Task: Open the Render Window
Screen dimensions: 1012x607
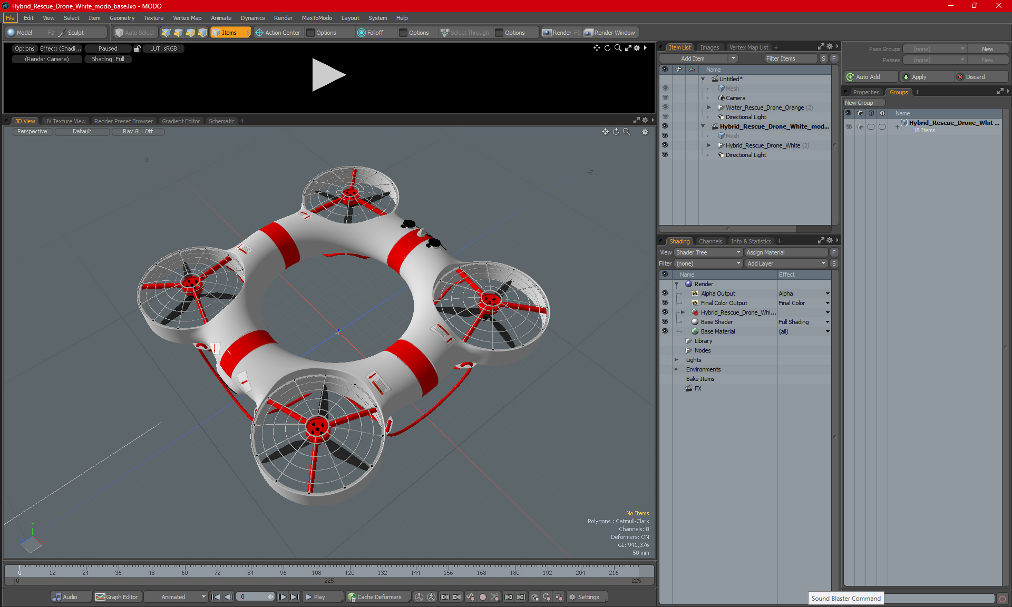Action: [x=610, y=33]
